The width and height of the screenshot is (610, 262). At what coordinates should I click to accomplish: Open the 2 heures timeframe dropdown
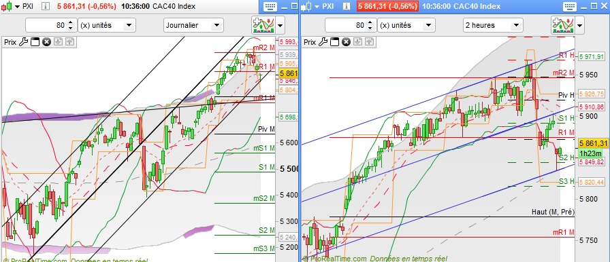point(493,25)
